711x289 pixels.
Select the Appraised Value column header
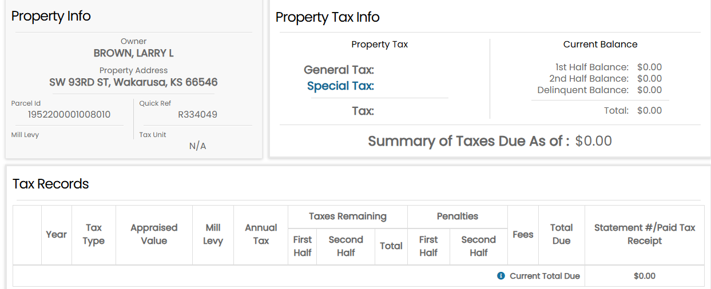point(154,234)
